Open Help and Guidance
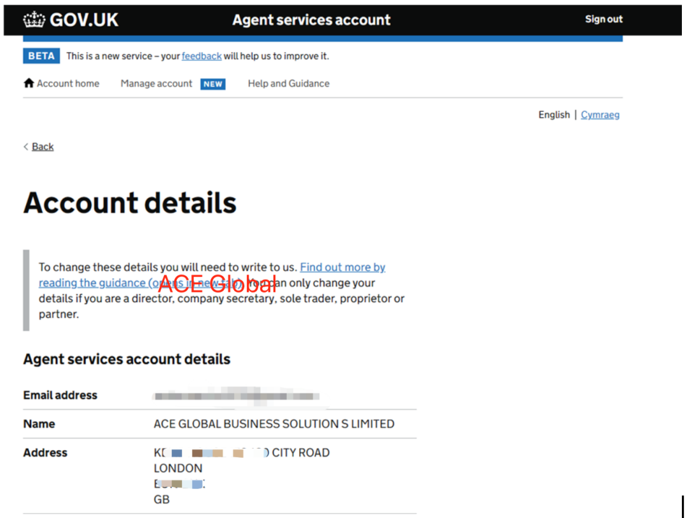Viewport: 687px width, 518px height. point(289,83)
